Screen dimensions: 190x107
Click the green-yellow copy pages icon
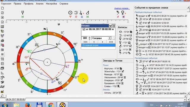(x=2, y=31)
